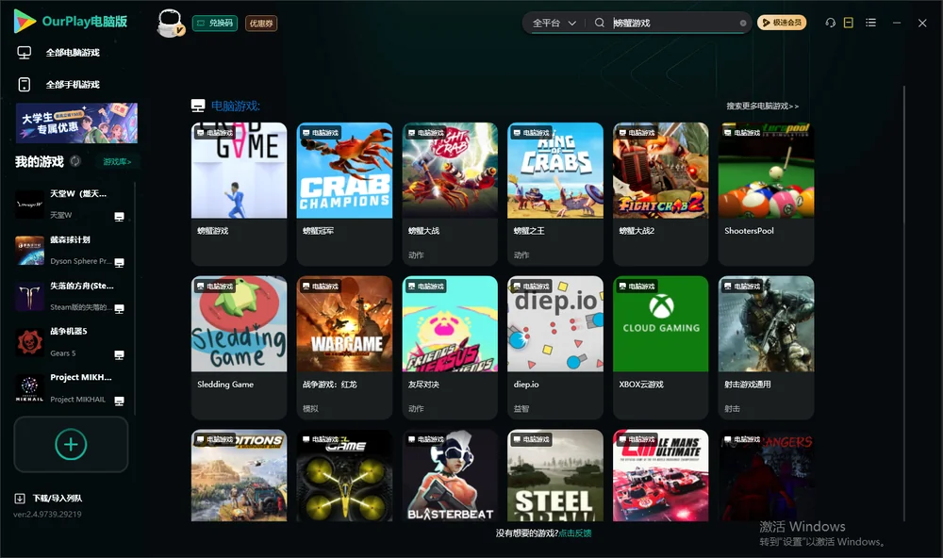Open 全部手机游戏 section
The height and width of the screenshot is (558, 943).
(x=73, y=85)
